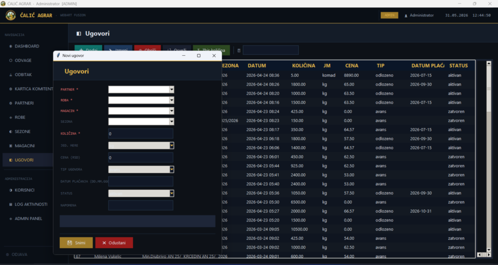Click the filter icon beside search box
The height and width of the screenshot is (265, 498).
click(x=239, y=50)
